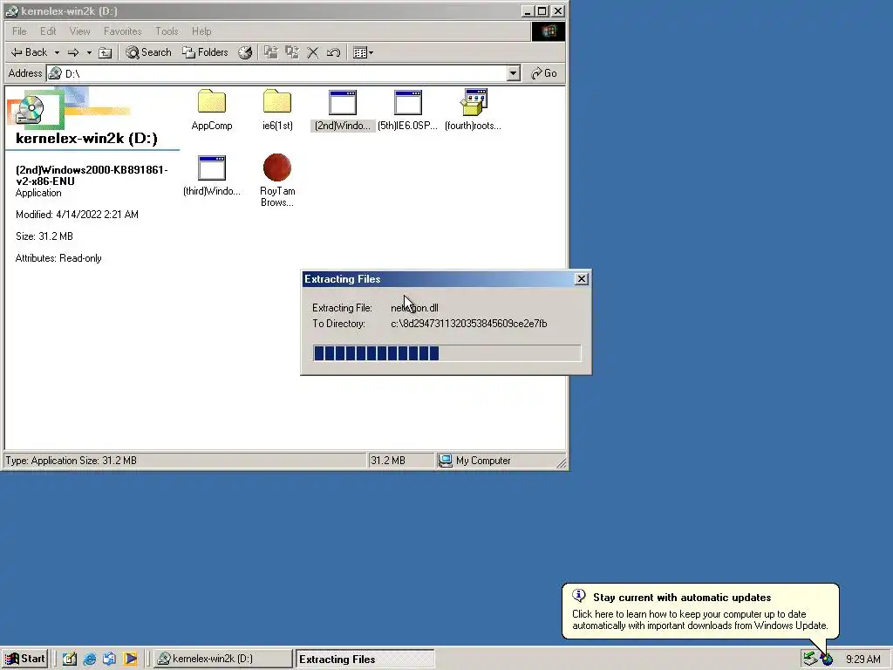The image size is (893, 670).
Task: Click the CD drive icon in the info panel
Action: (30, 109)
